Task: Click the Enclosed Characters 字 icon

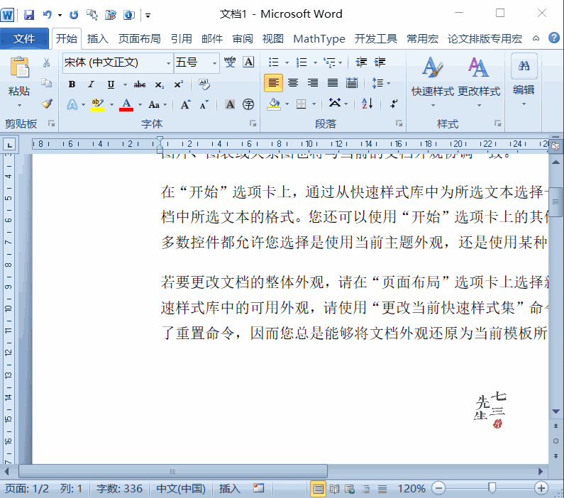Action: pyautogui.click(x=248, y=104)
